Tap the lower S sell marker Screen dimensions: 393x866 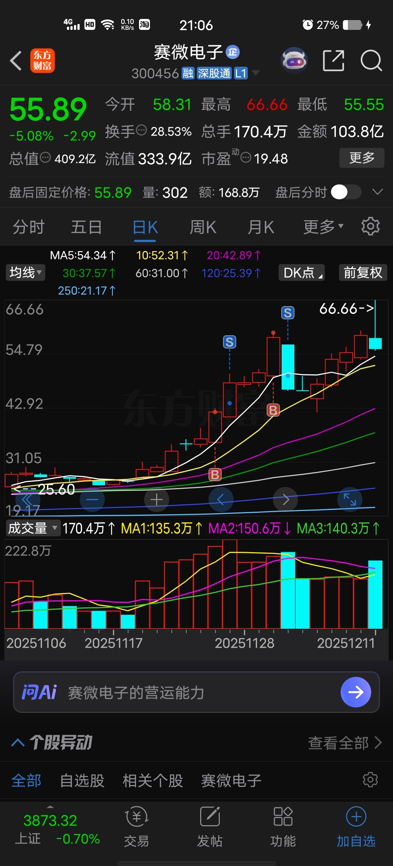(x=229, y=342)
